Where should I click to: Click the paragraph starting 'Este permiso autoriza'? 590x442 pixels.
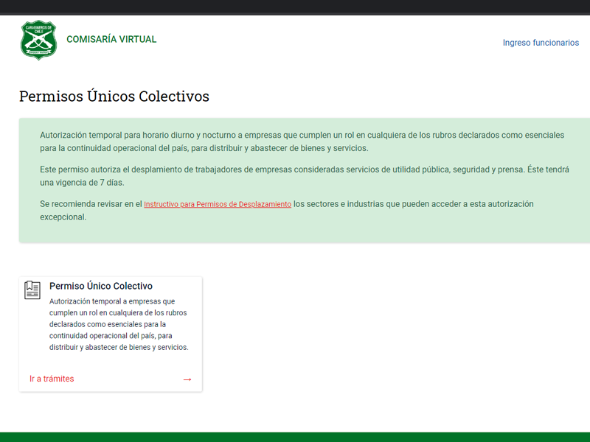[305, 176]
